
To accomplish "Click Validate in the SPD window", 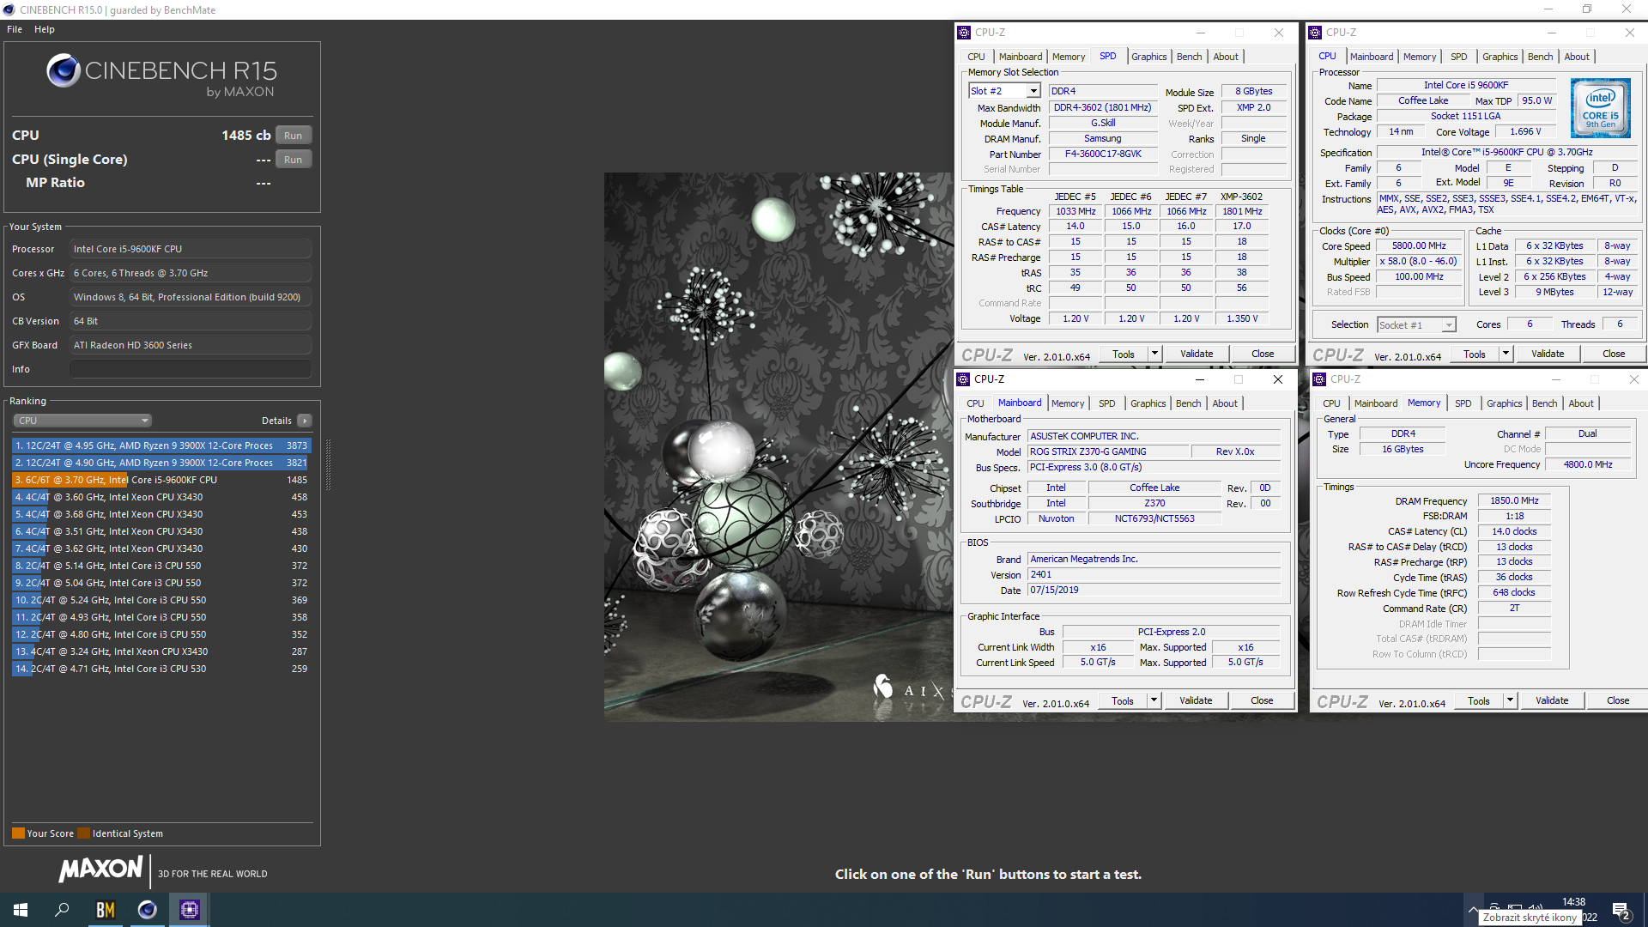I will [x=1197, y=354].
